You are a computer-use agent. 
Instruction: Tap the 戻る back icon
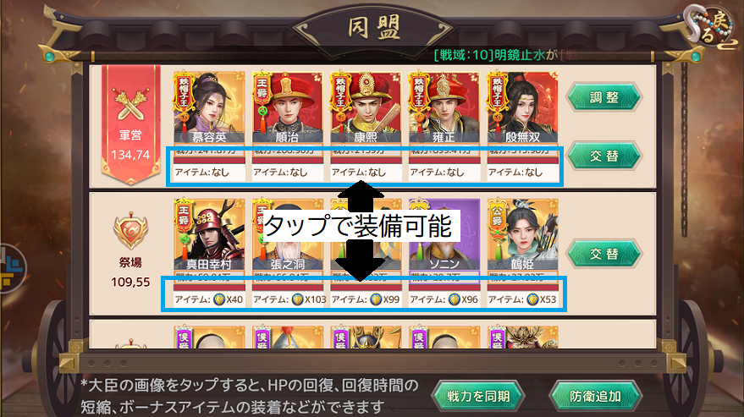pyautogui.click(x=710, y=28)
